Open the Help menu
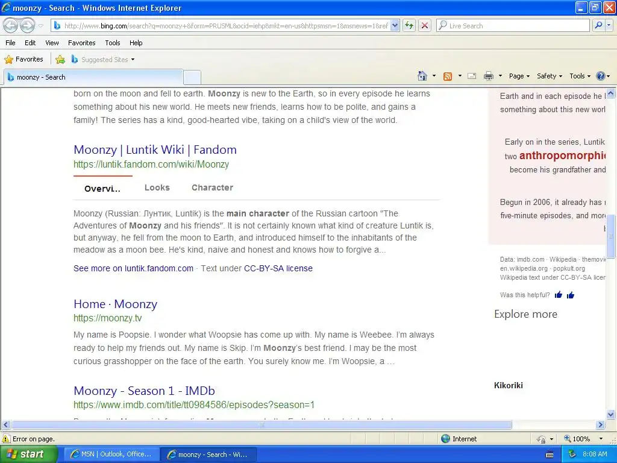This screenshot has width=617, height=463. tap(136, 43)
